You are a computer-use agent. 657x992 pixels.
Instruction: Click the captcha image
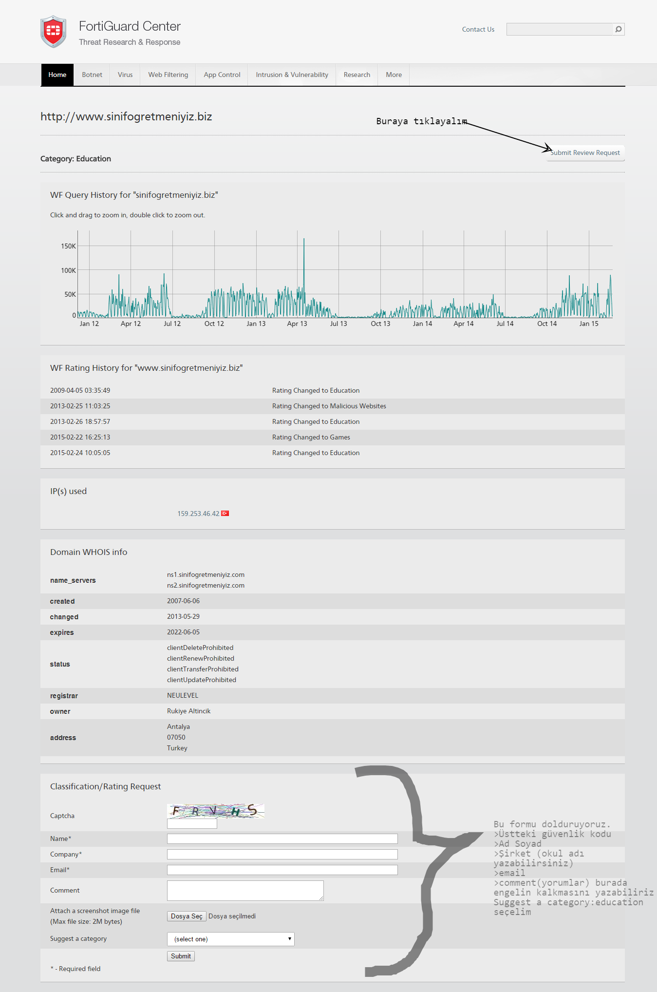pos(216,811)
